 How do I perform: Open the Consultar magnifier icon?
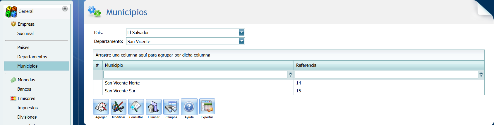[136, 107]
